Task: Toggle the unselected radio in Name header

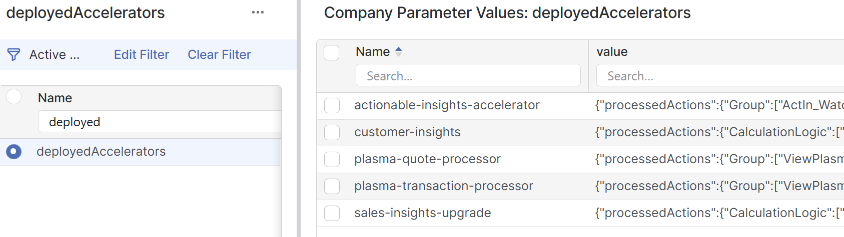Action: click(x=14, y=97)
